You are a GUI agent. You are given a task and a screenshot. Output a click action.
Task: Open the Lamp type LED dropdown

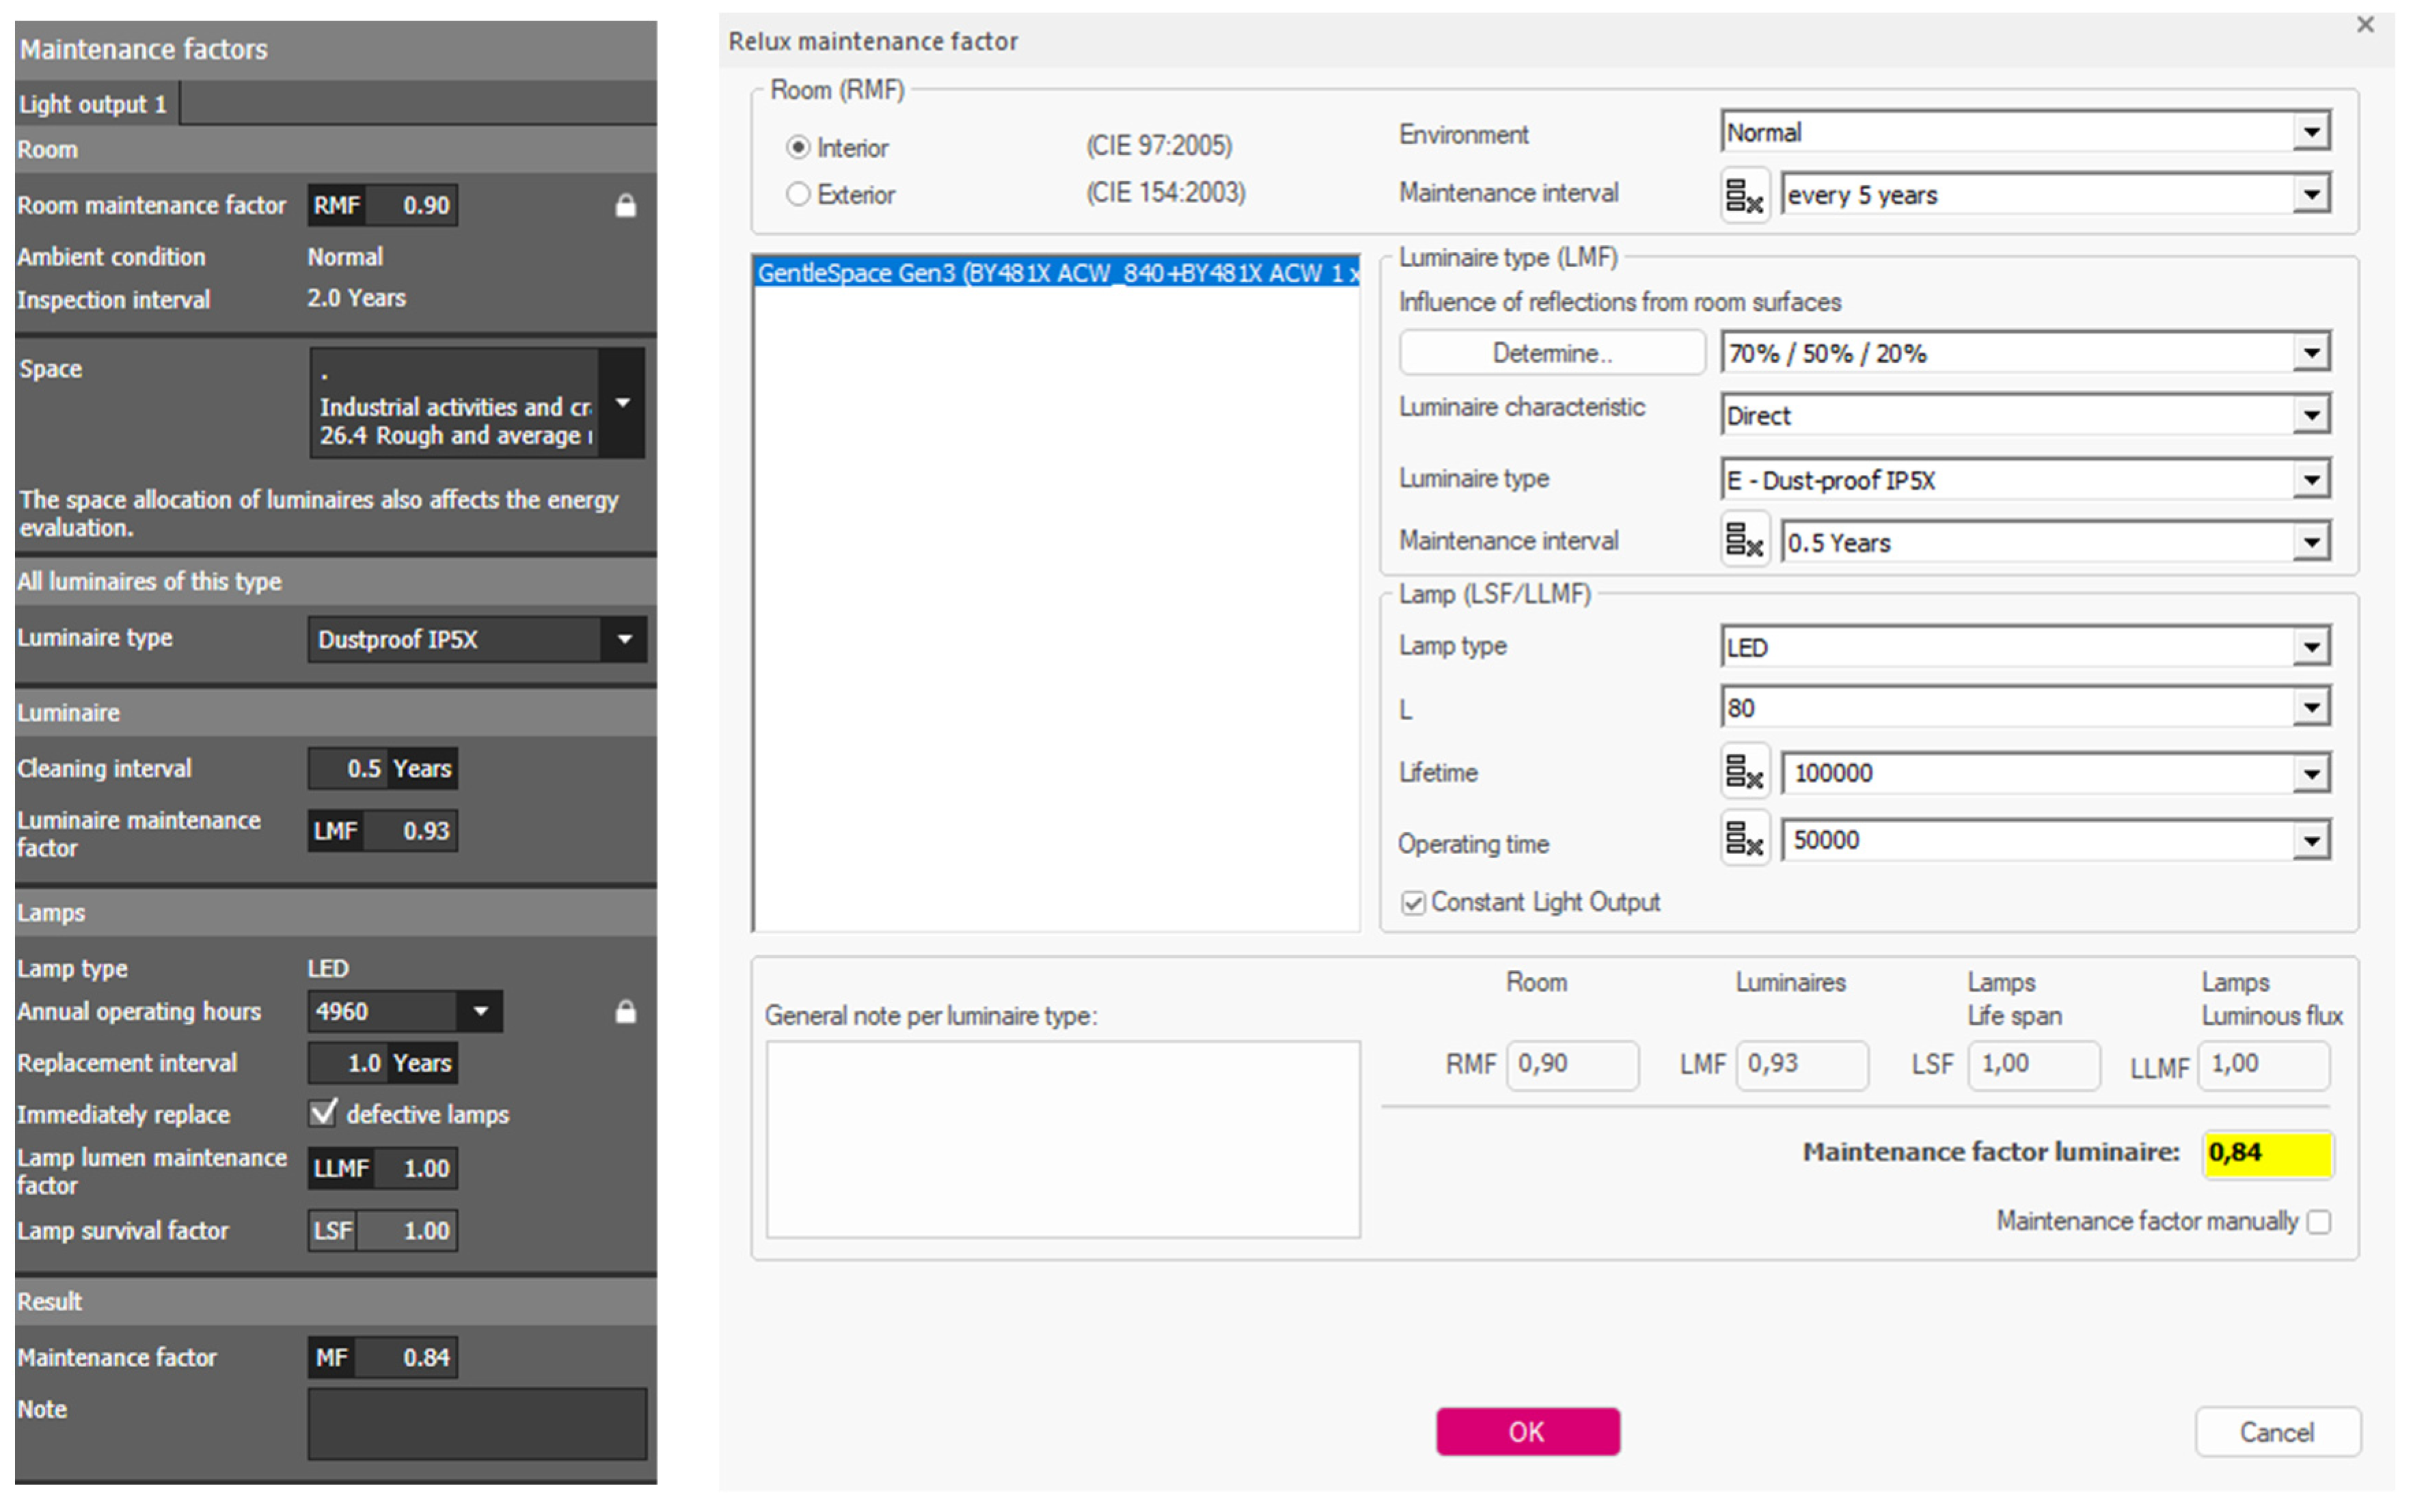coord(2311,648)
